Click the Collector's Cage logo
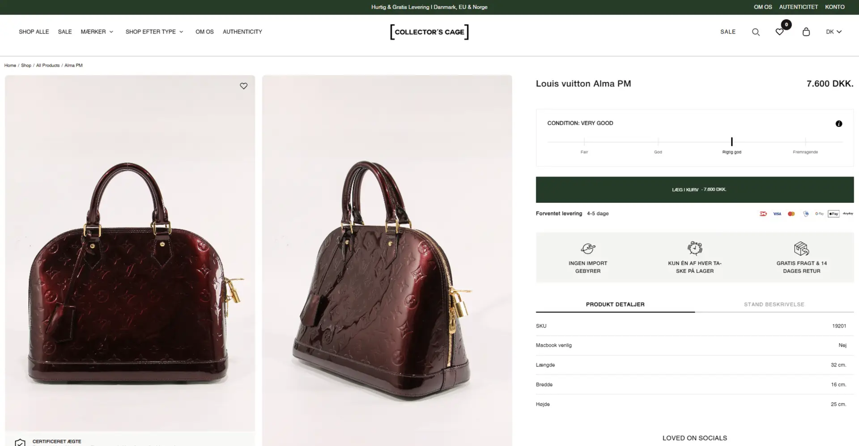The width and height of the screenshot is (859, 446). tap(429, 32)
